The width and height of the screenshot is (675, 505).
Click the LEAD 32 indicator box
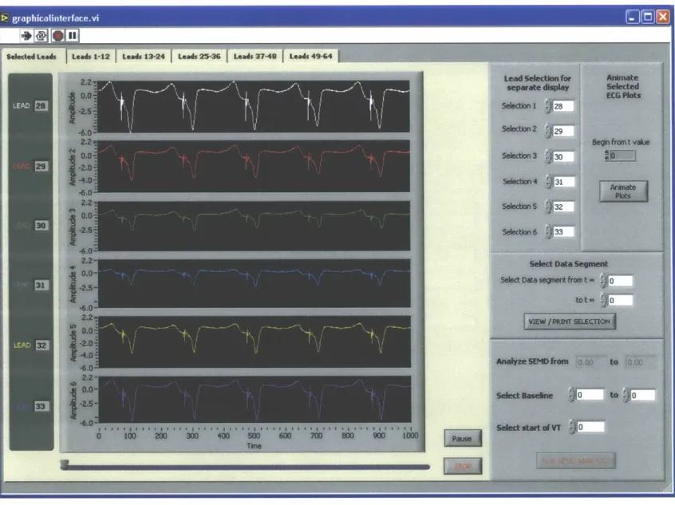click(41, 345)
